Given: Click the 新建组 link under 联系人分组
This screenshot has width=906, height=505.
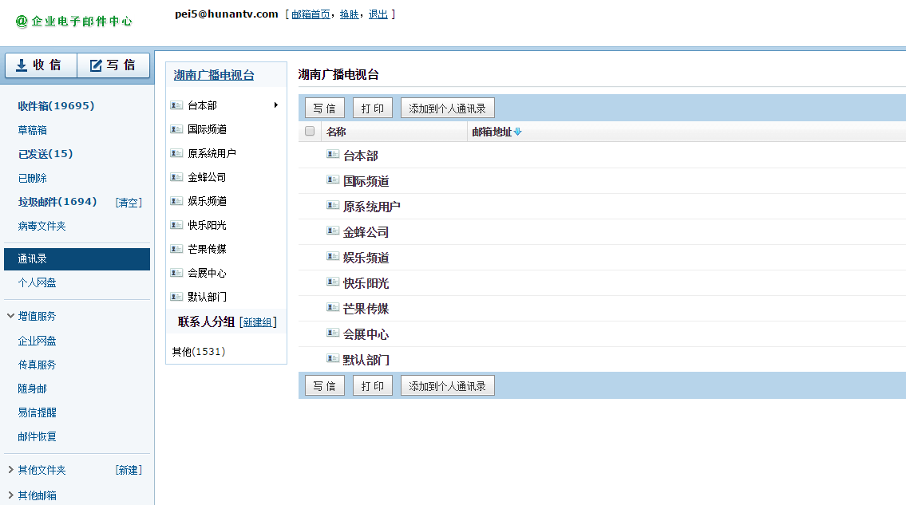Looking at the screenshot, I should (258, 322).
